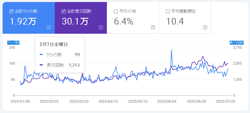Enable the 平均 CTR checkbox

coord(116,12)
